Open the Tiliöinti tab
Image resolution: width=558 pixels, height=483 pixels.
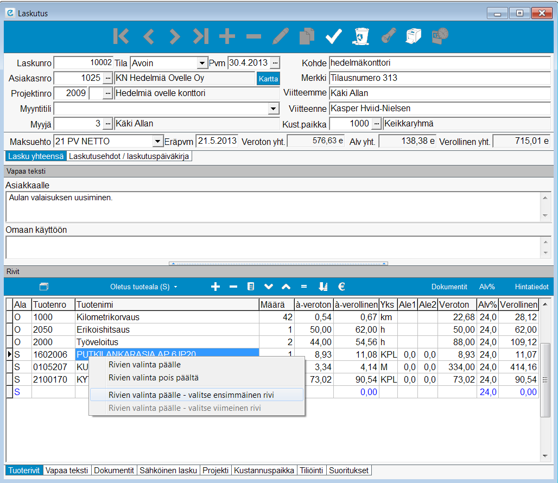pos(312,471)
